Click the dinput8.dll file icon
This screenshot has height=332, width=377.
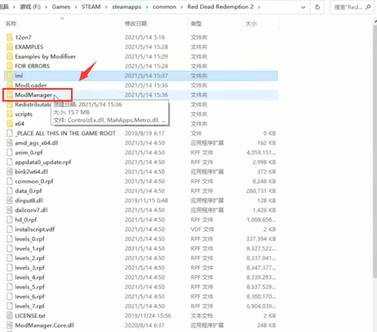(x=9, y=201)
